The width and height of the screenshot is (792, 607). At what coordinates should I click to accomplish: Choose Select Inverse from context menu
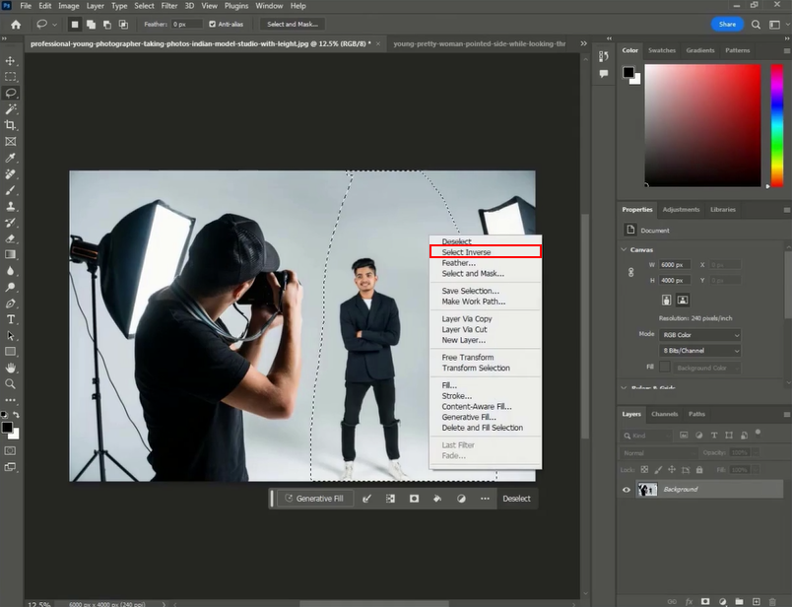(x=485, y=251)
